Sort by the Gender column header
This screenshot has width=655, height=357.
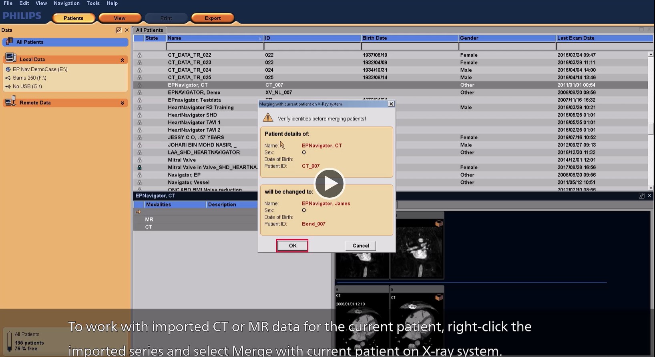507,38
